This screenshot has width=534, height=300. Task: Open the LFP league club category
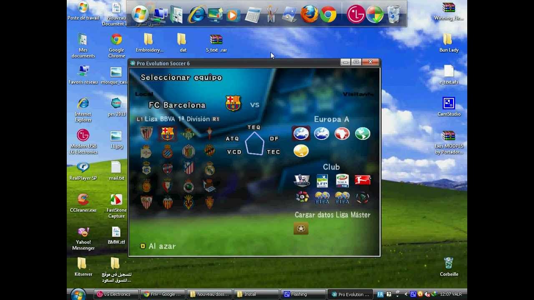pos(322,180)
